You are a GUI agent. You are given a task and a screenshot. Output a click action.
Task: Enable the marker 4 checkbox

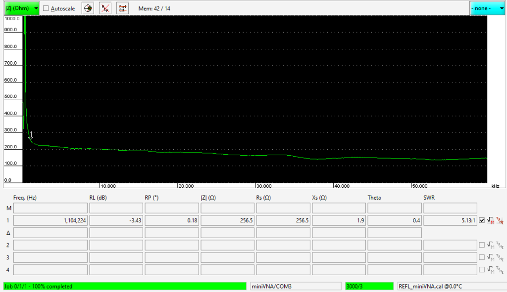pyautogui.click(x=482, y=269)
